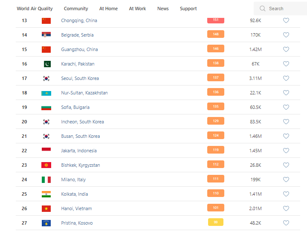Open the World Air Quality menu
The image size is (307, 231).
35,9
